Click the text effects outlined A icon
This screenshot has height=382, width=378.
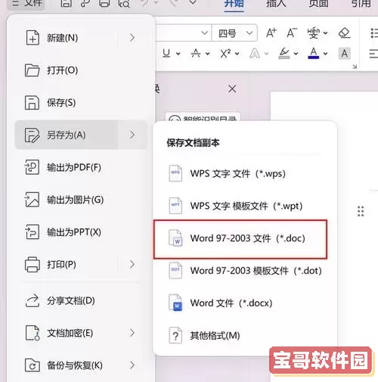tap(255, 54)
